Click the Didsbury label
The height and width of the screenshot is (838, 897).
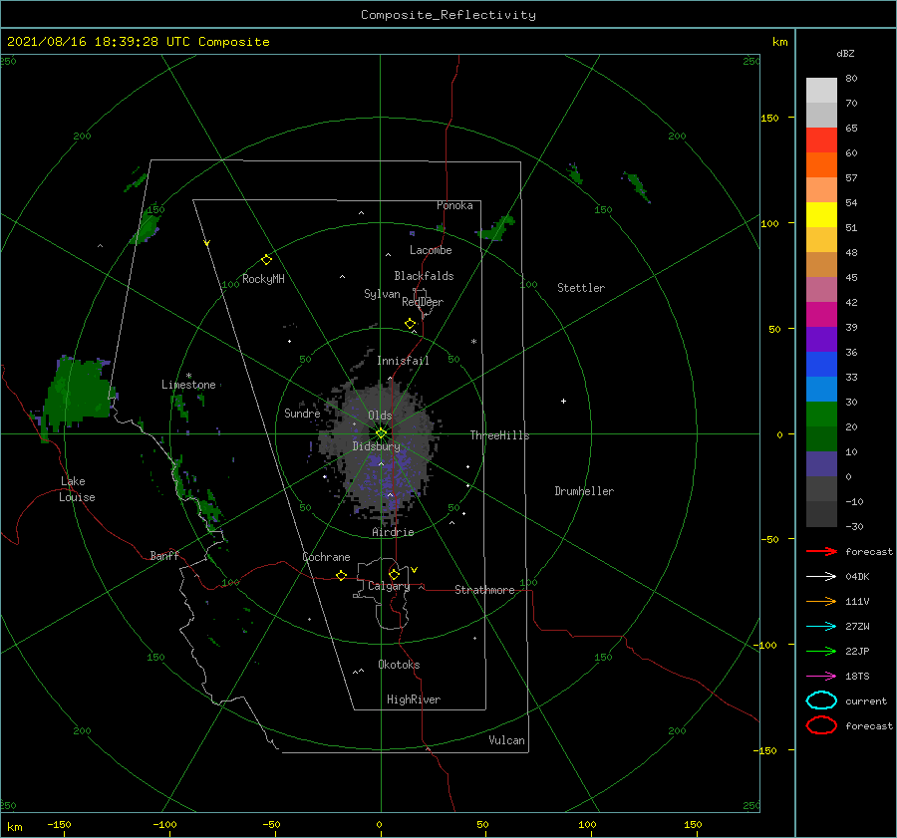click(377, 446)
